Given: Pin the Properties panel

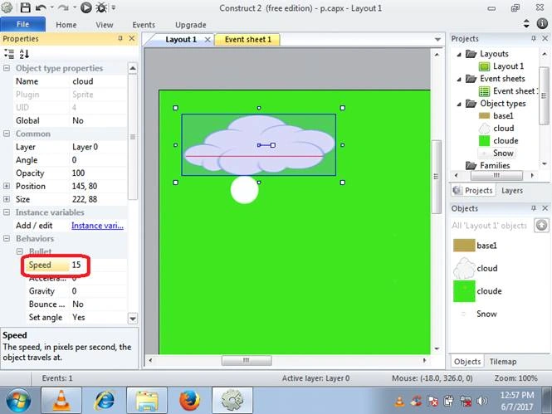Looking at the screenshot, I should [x=120, y=38].
